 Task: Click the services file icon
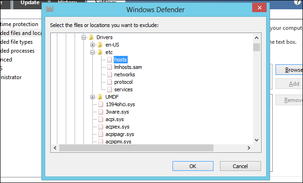coord(110,89)
